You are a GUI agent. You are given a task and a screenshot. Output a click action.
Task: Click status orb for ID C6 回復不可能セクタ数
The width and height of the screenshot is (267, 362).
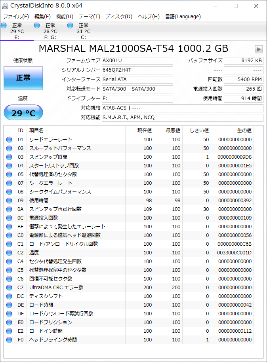[9, 279]
